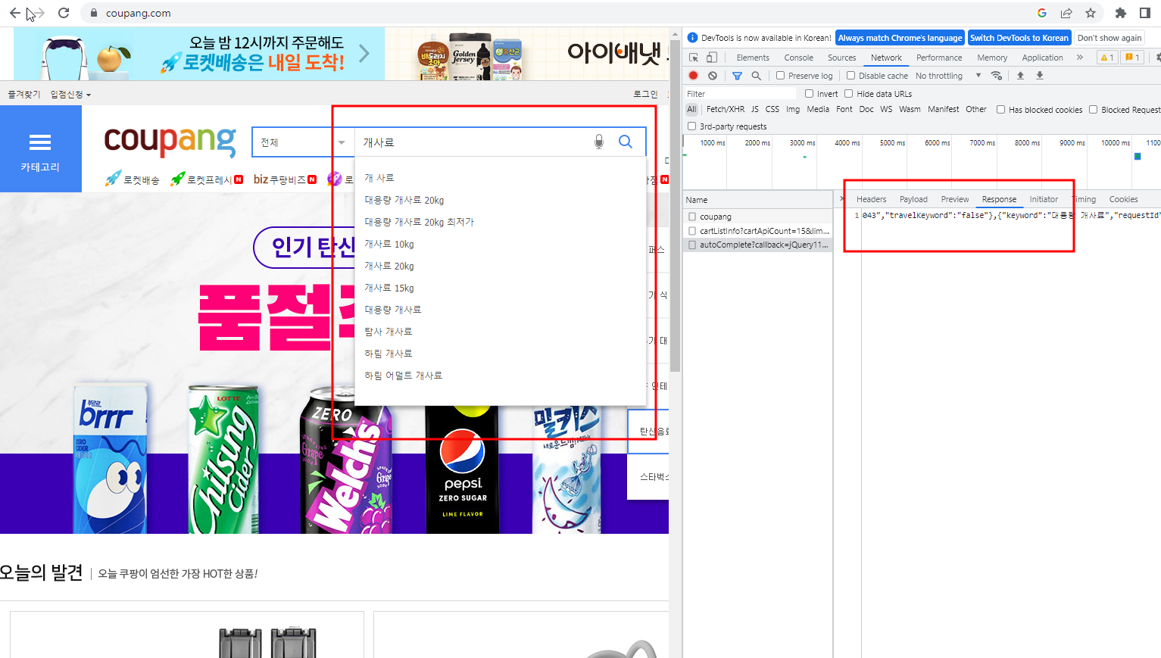Bookmark this page with star icon
The height and width of the screenshot is (658, 1161).
[x=1091, y=13]
